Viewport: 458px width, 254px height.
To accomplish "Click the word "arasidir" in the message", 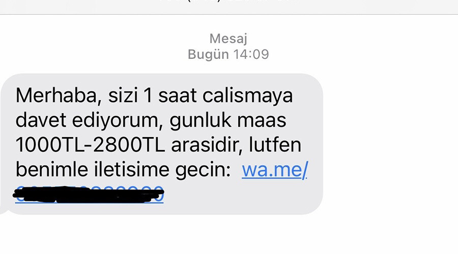I will click(x=207, y=145).
